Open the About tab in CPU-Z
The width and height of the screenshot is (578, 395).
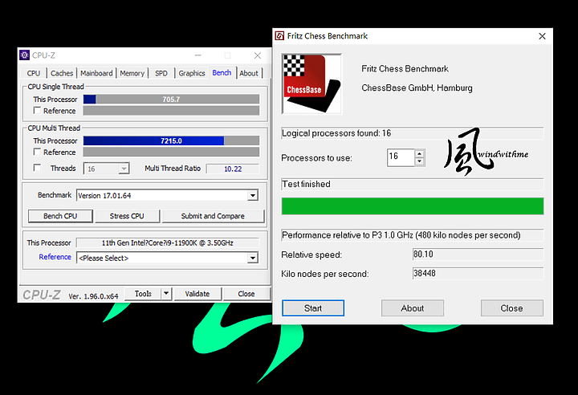(249, 73)
